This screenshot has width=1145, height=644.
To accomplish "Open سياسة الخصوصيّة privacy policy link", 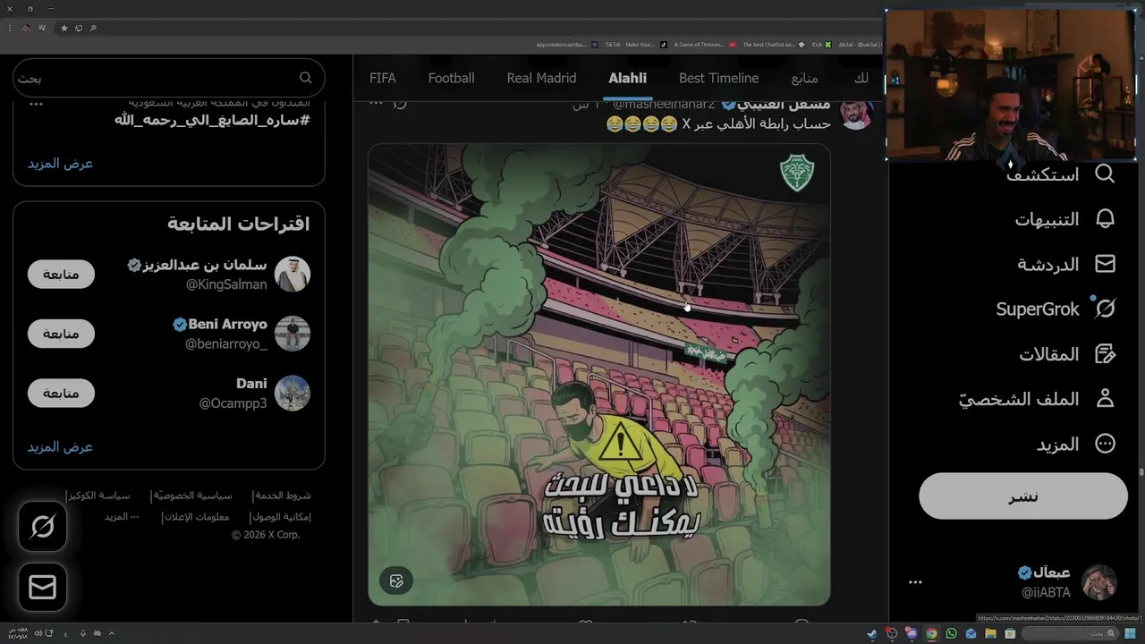I will (x=192, y=495).
